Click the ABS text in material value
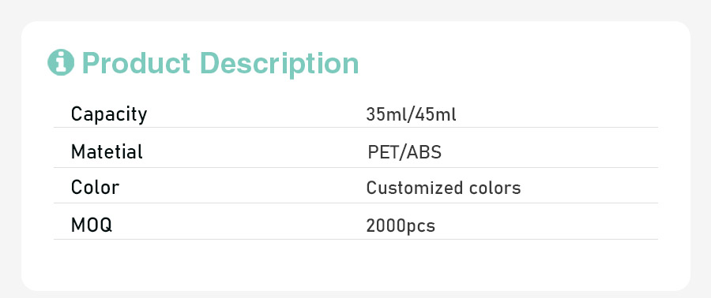 [x=424, y=153]
